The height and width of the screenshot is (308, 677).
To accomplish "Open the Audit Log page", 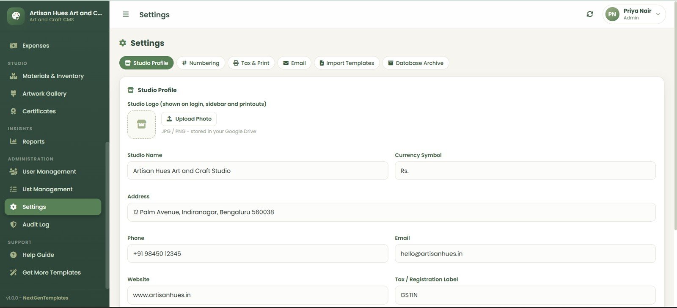I will coord(53,225).
